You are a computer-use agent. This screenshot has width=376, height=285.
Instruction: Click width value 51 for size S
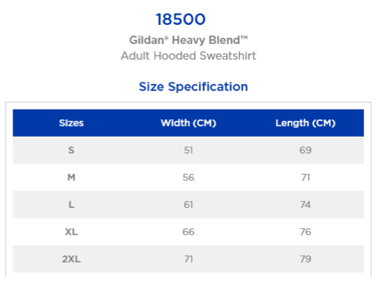[188, 150]
